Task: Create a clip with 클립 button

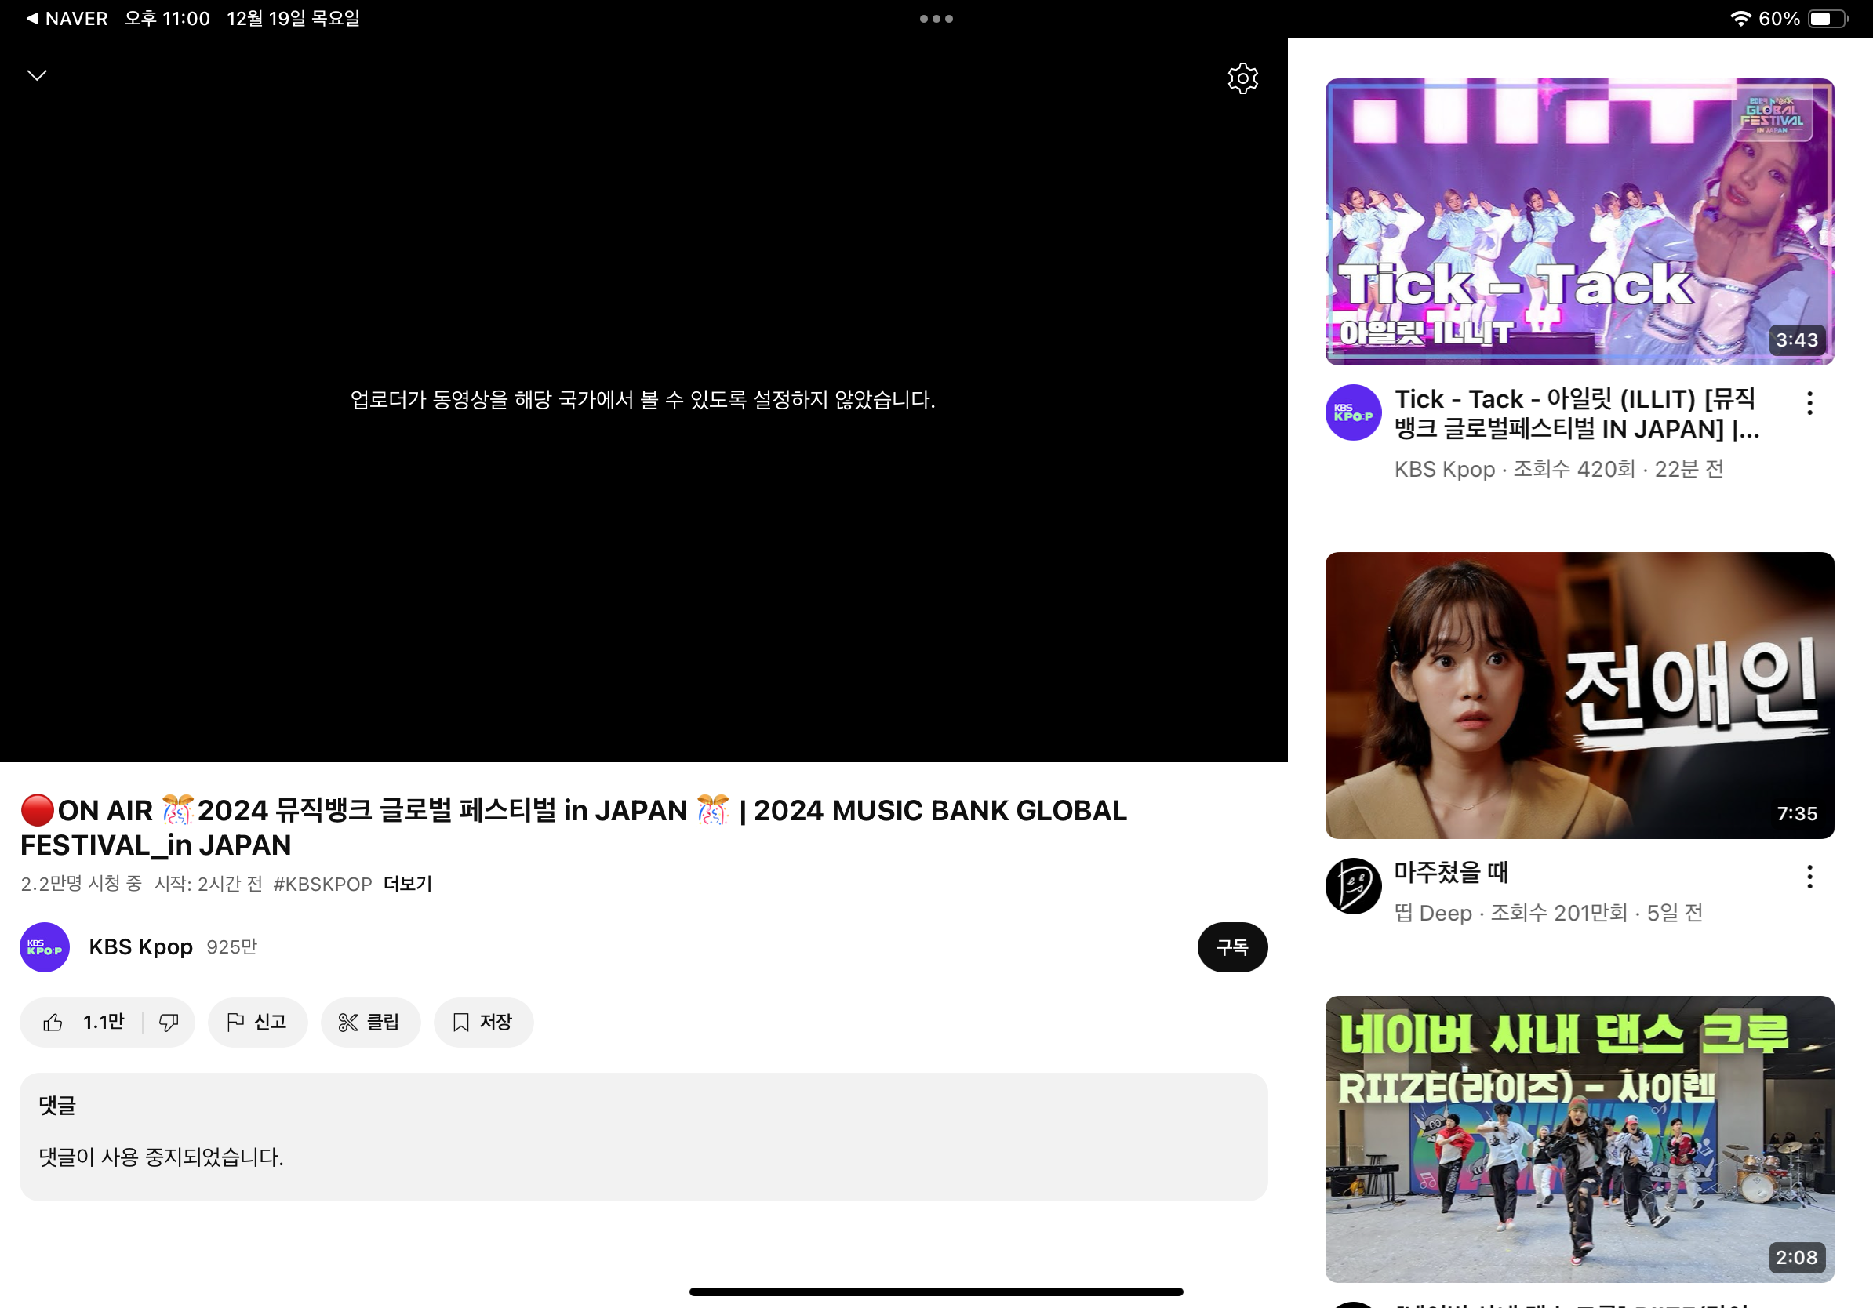Action: click(370, 1022)
